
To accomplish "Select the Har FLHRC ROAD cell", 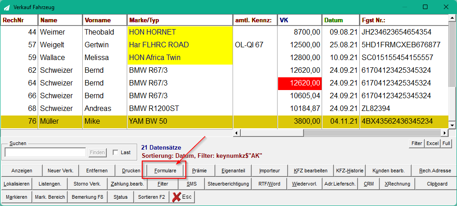I will pos(180,45).
